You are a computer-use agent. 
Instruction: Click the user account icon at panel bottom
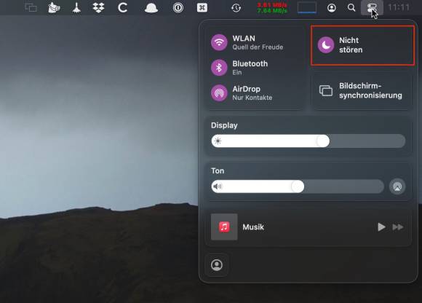[217, 265]
